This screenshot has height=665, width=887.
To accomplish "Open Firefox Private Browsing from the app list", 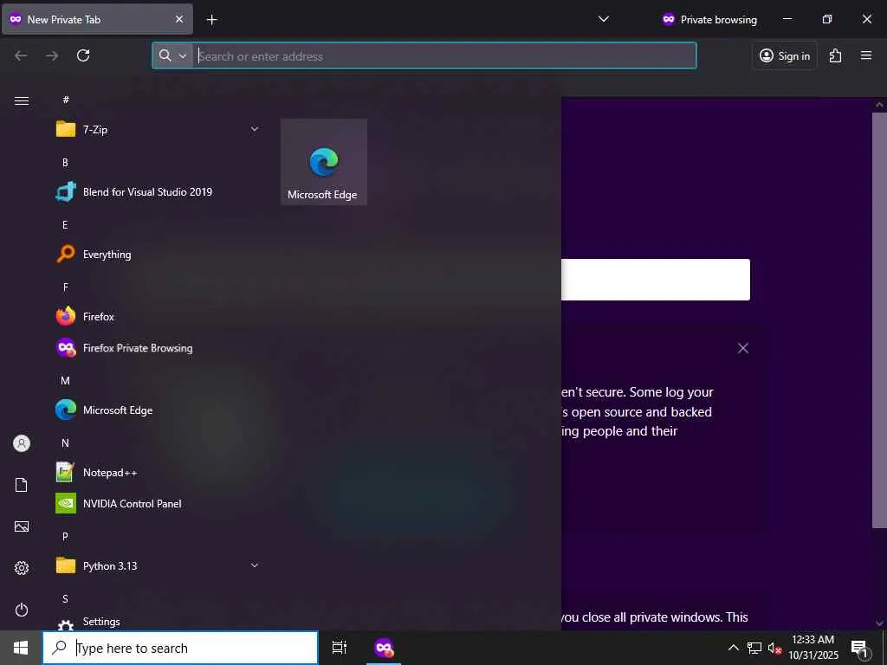I will (x=159, y=348).
